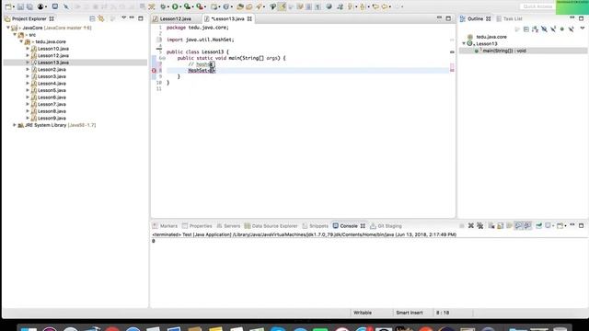Select Lesson12.java in Project Explorer
This screenshot has width=589, height=331.
coord(53,55)
